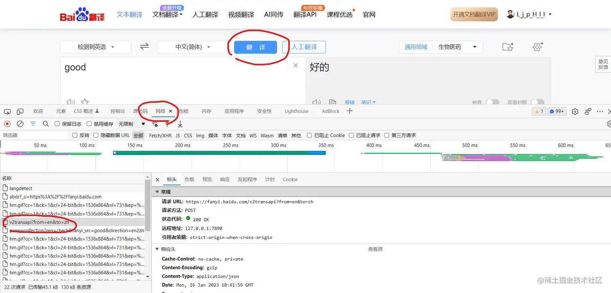The image size is (611, 293).
Task: Clear the source text 'good'
Action: (296, 65)
